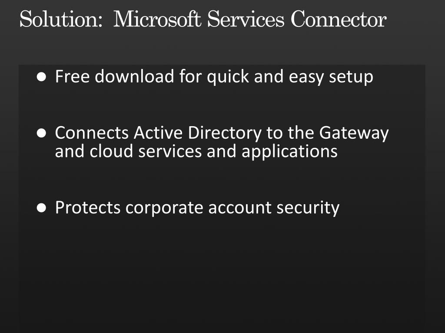This screenshot has width=445, height=333.
Task: Click the word Gateway in second bullet
Action: coord(354,133)
